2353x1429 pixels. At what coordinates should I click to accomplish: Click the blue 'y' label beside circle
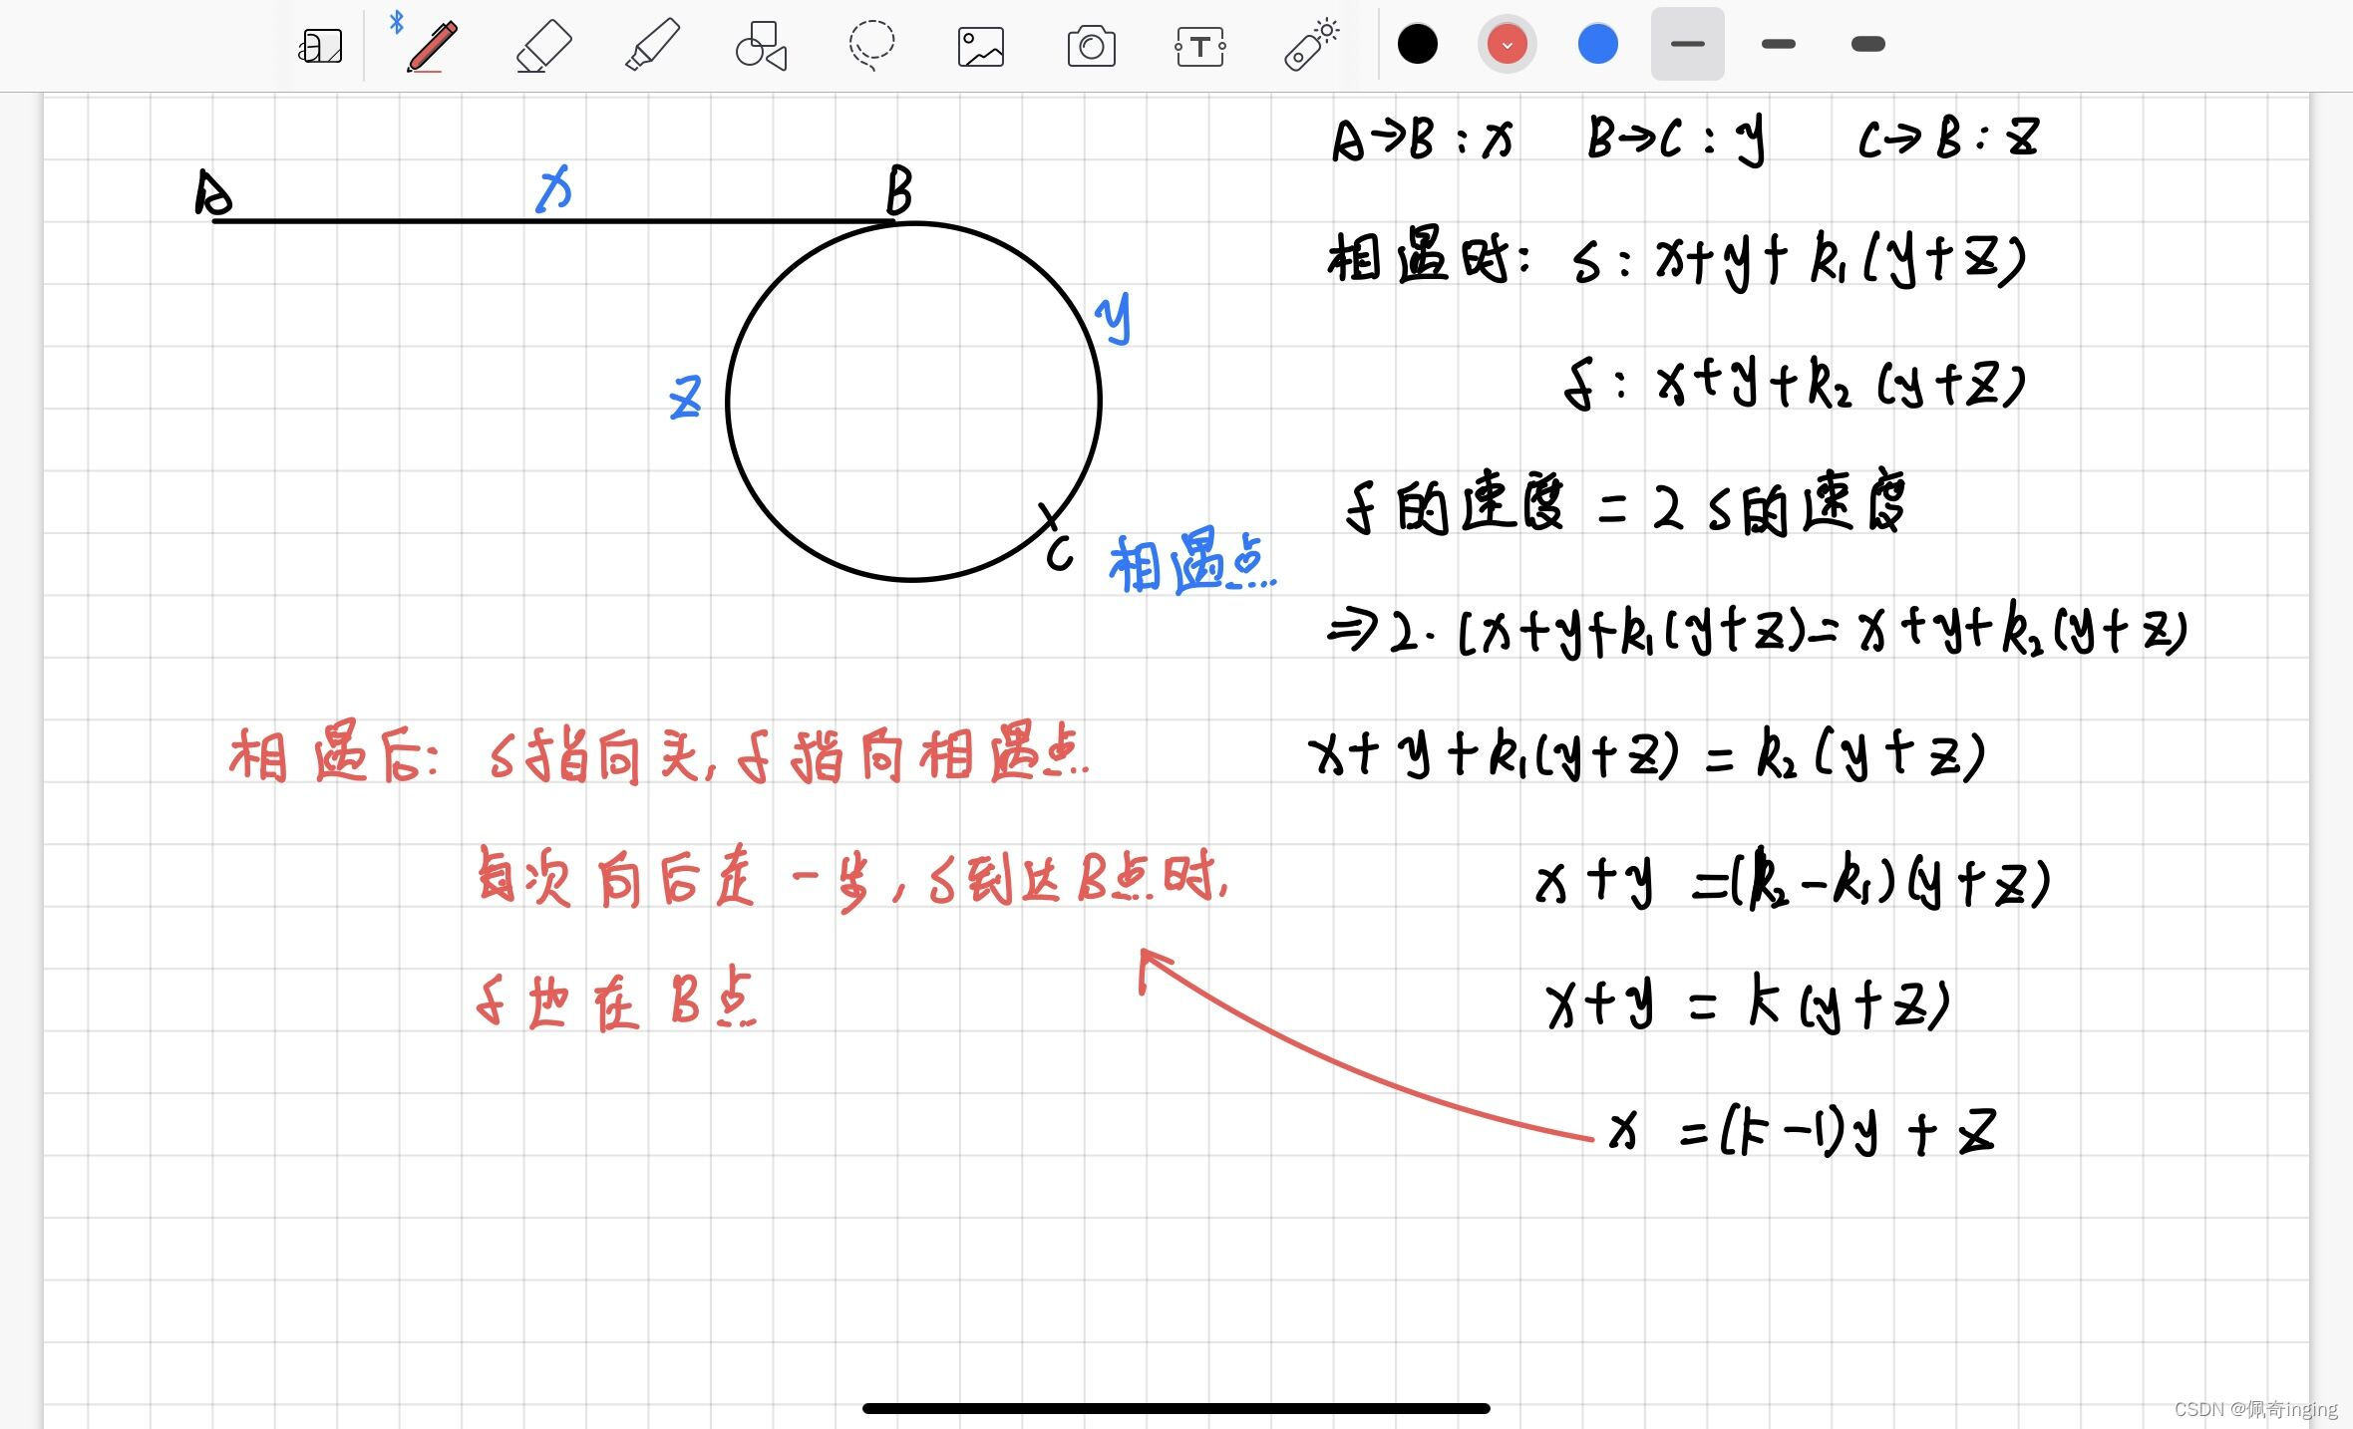click(1114, 318)
